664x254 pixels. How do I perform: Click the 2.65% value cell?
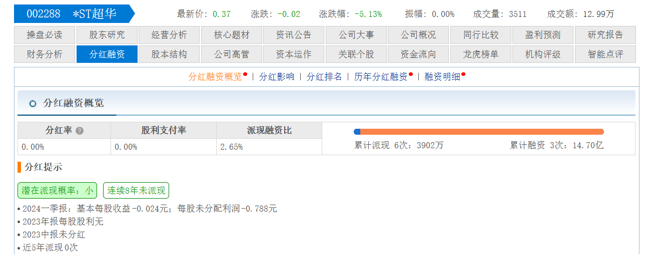click(x=269, y=147)
